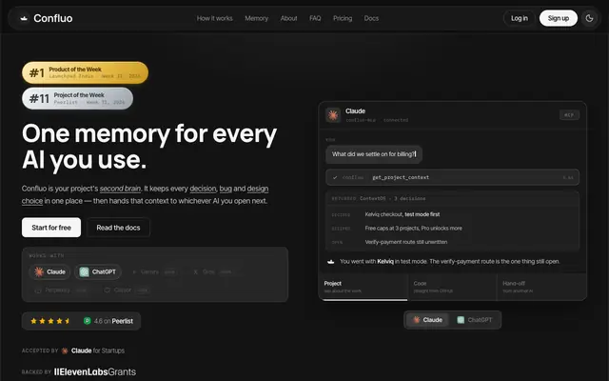
Task: Open the '4.6 on Peerlist' rating text
Action: 113,321
